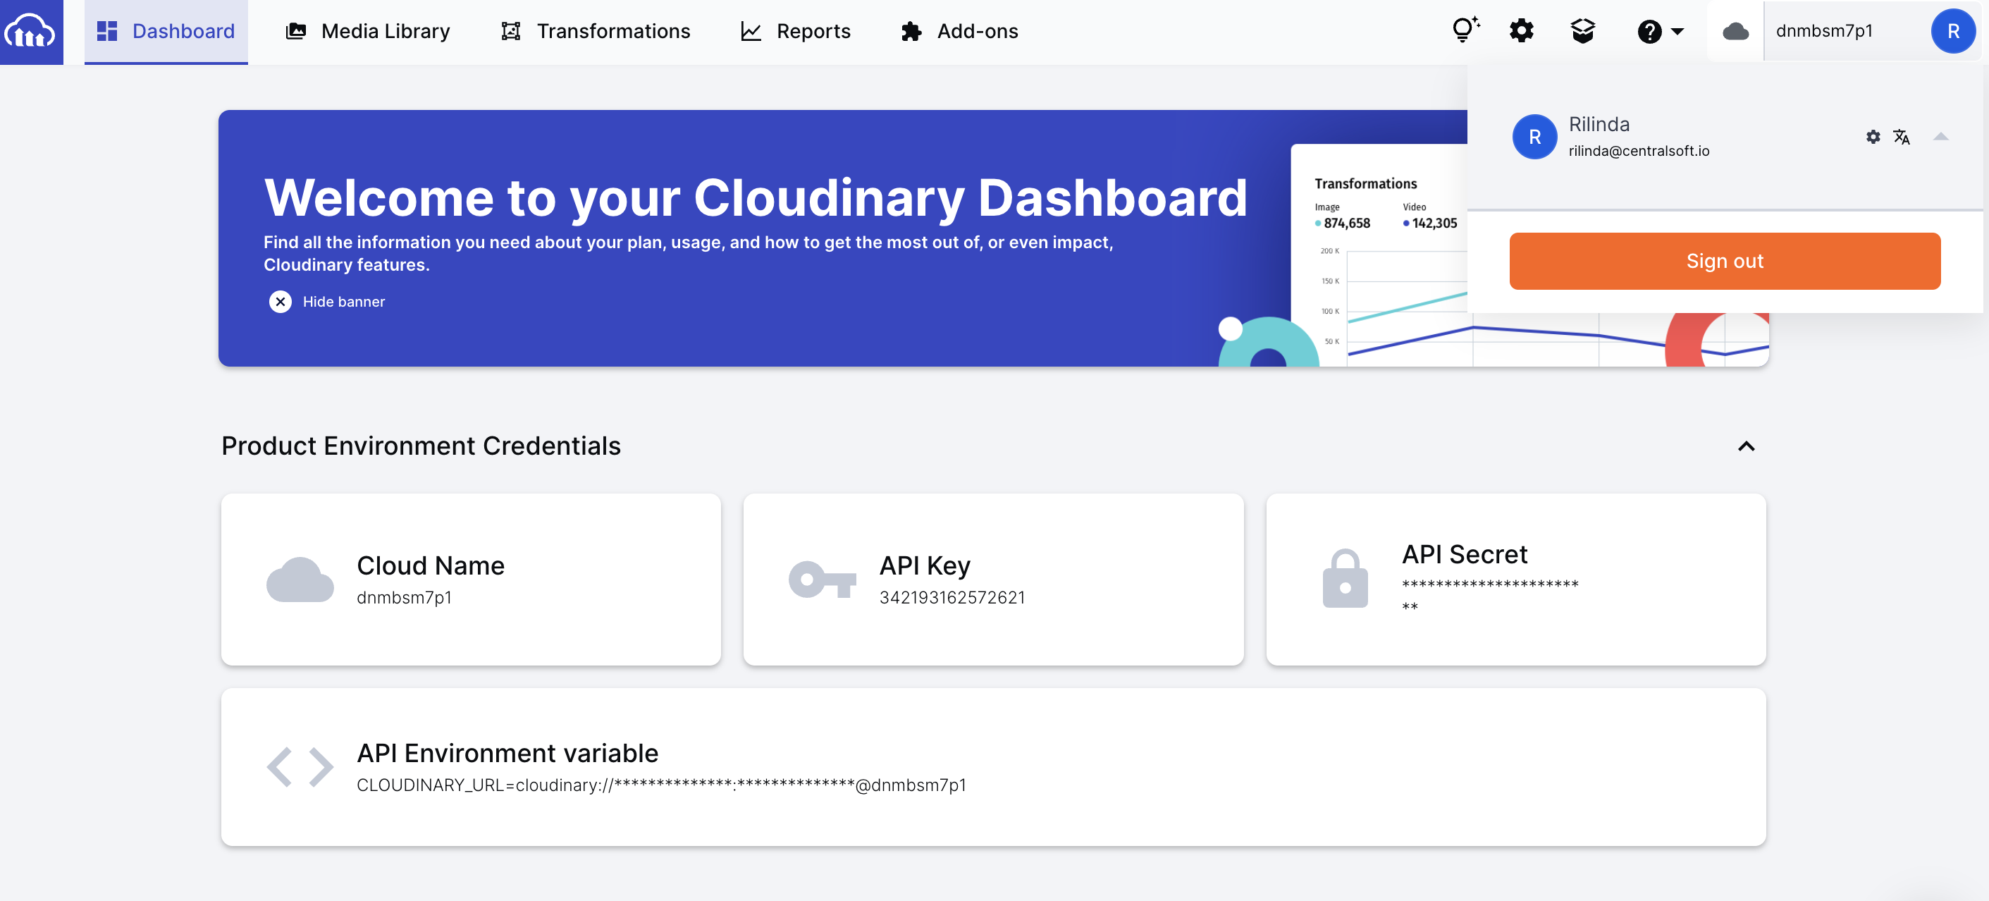Click the language translate icon

tap(1901, 137)
